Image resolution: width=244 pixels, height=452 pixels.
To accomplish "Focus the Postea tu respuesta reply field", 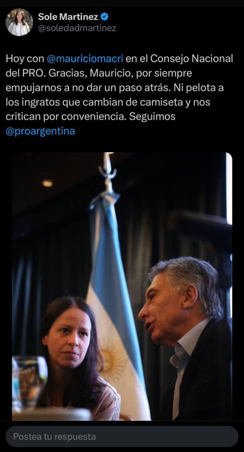I will click(x=122, y=437).
